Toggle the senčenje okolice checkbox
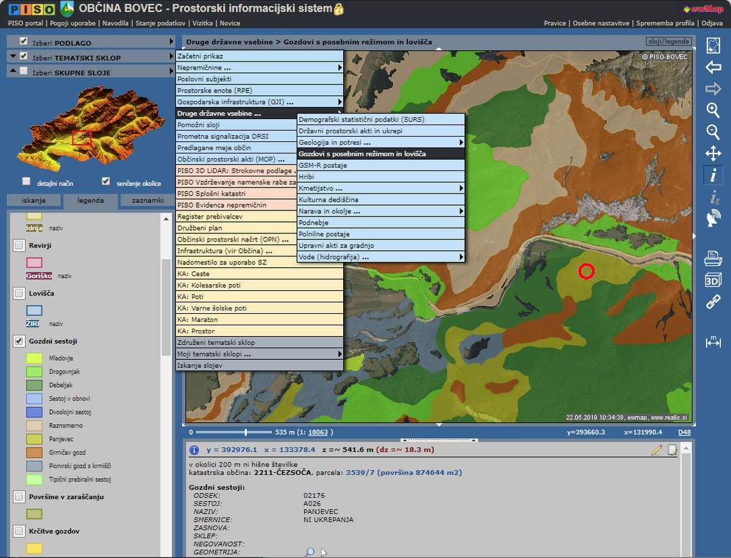 [x=106, y=182]
